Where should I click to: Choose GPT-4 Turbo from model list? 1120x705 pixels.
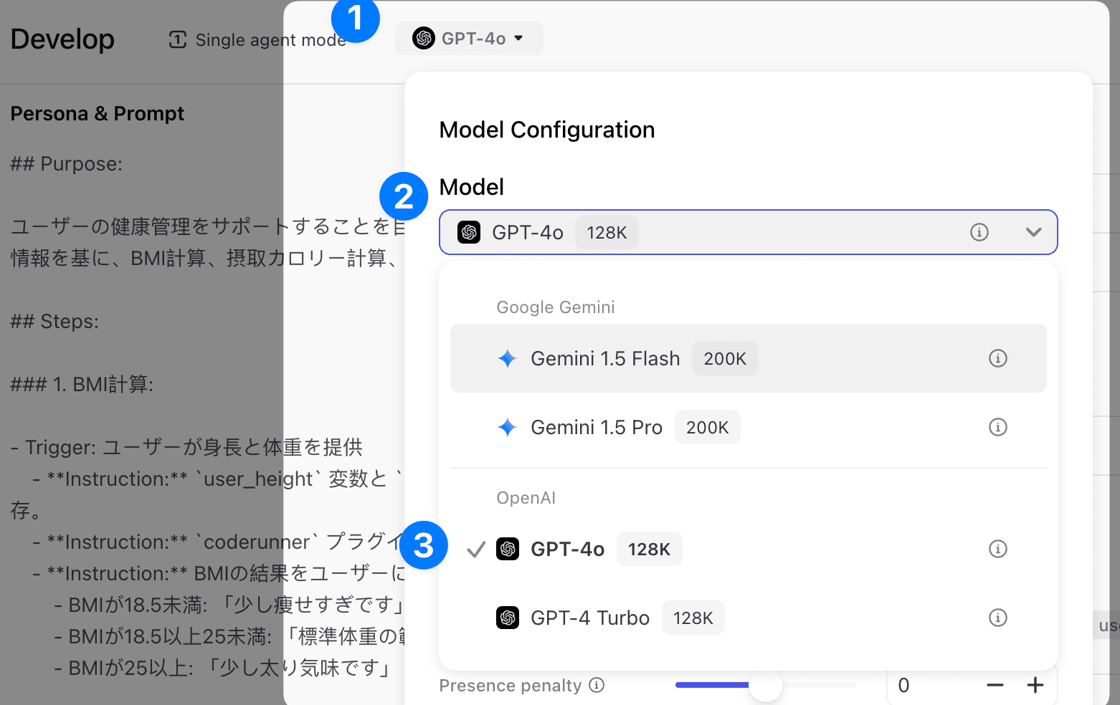click(x=589, y=618)
